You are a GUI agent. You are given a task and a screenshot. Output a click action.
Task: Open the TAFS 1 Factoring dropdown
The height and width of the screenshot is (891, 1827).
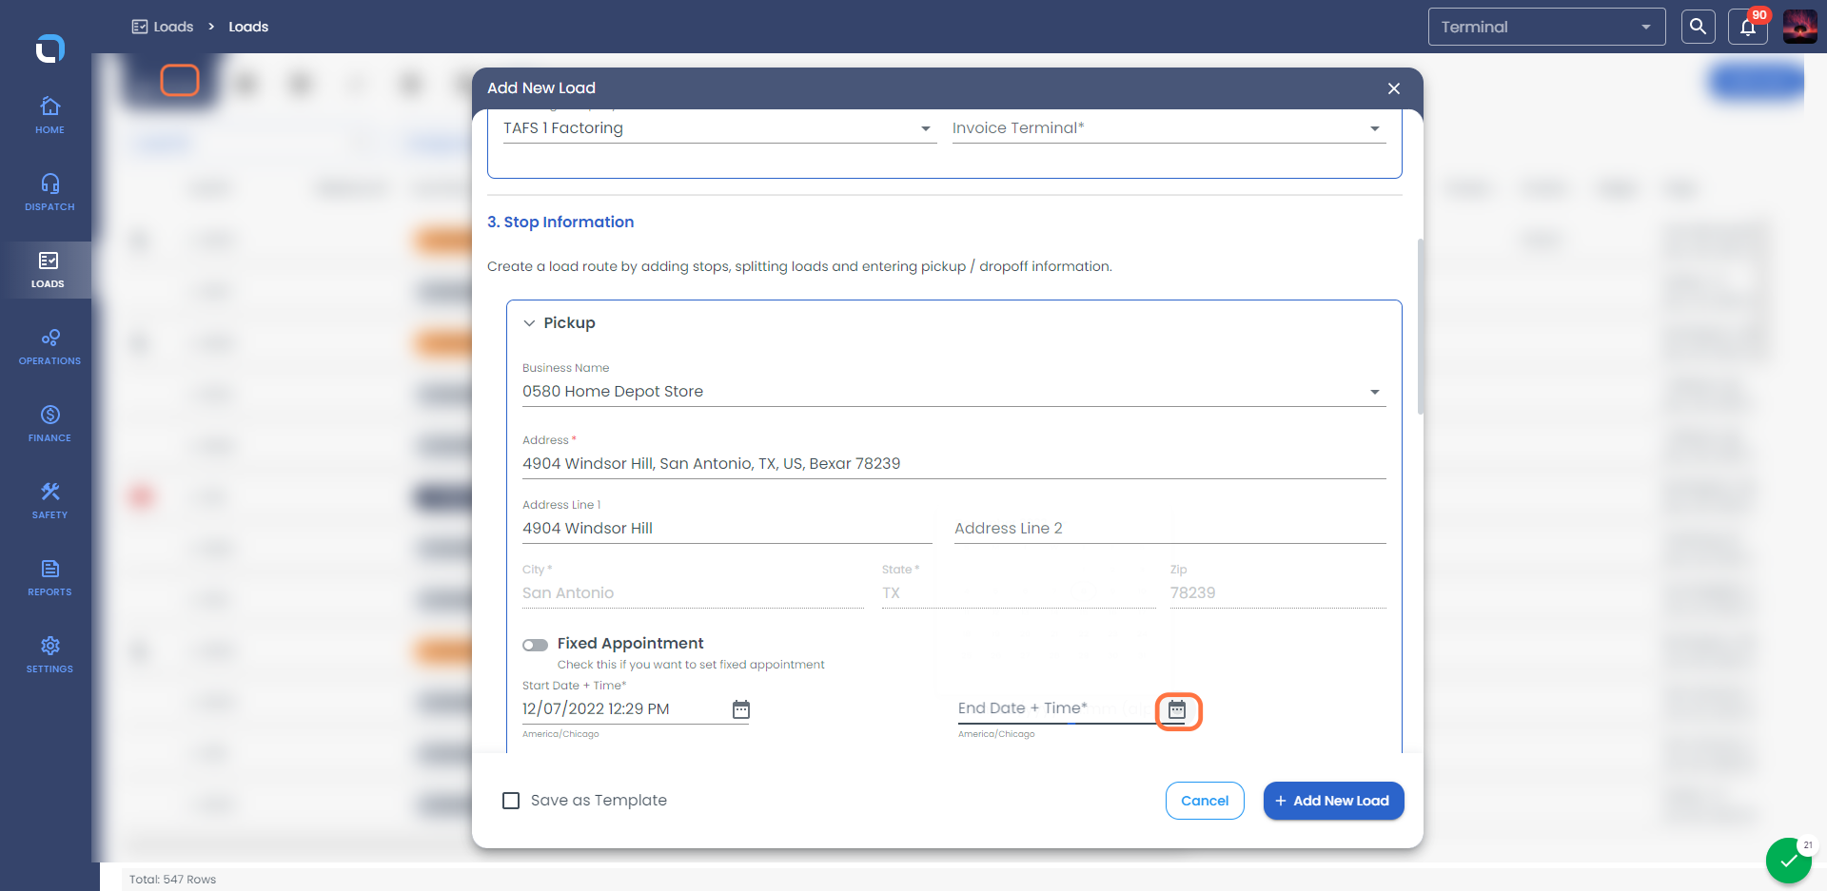pos(719,128)
